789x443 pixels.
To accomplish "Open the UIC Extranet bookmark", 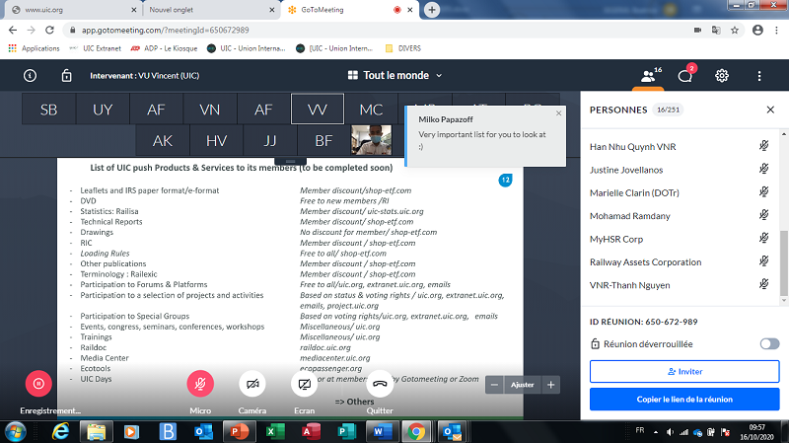I will pos(96,48).
